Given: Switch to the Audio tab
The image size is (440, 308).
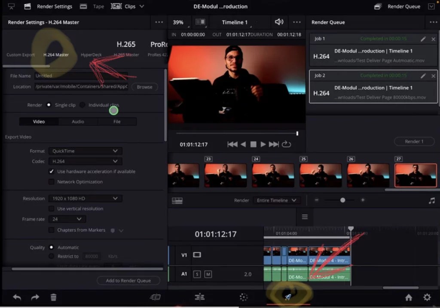Looking at the screenshot, I should (x=78, y=121).
